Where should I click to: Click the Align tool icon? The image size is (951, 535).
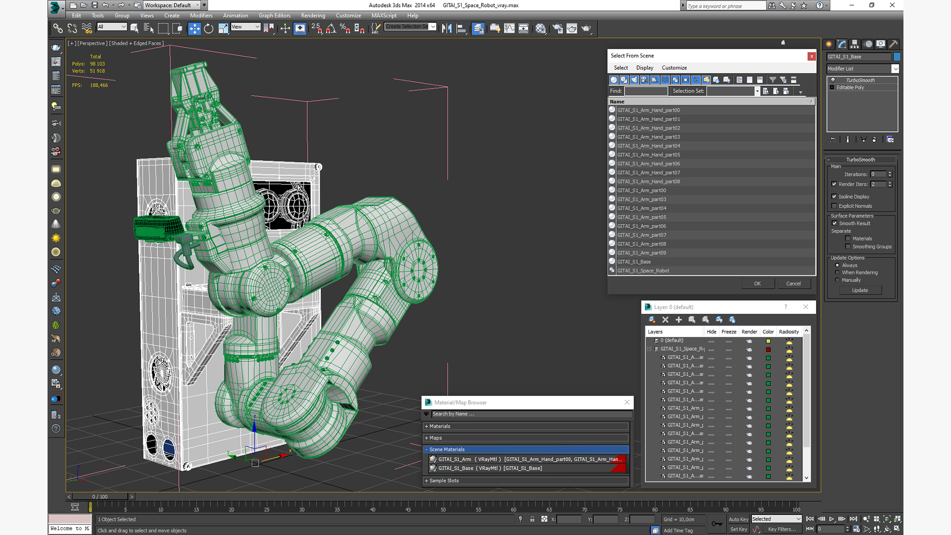coord(461,28)
